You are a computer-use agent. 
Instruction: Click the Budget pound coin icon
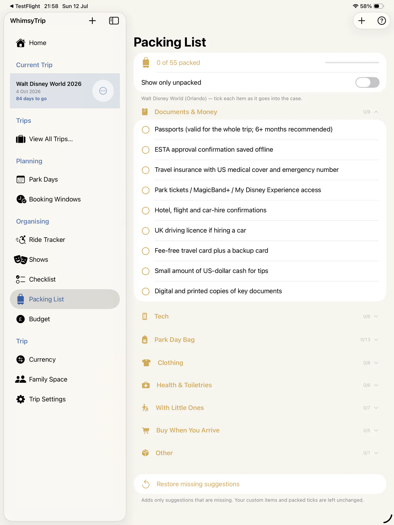pyautogui.click(x=21, y=319)
